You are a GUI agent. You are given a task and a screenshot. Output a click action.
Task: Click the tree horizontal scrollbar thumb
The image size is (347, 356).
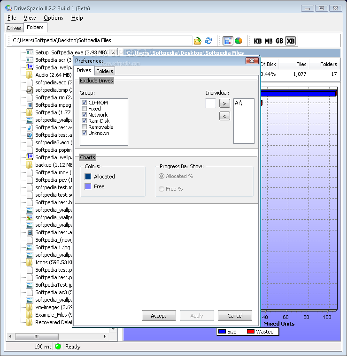37,336
